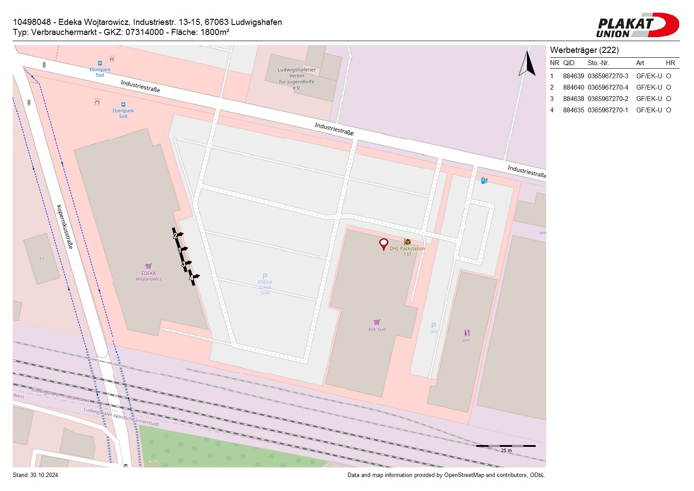
Task: Select the Aldi Süd shopping cart icon
Action: coord(377,322)
